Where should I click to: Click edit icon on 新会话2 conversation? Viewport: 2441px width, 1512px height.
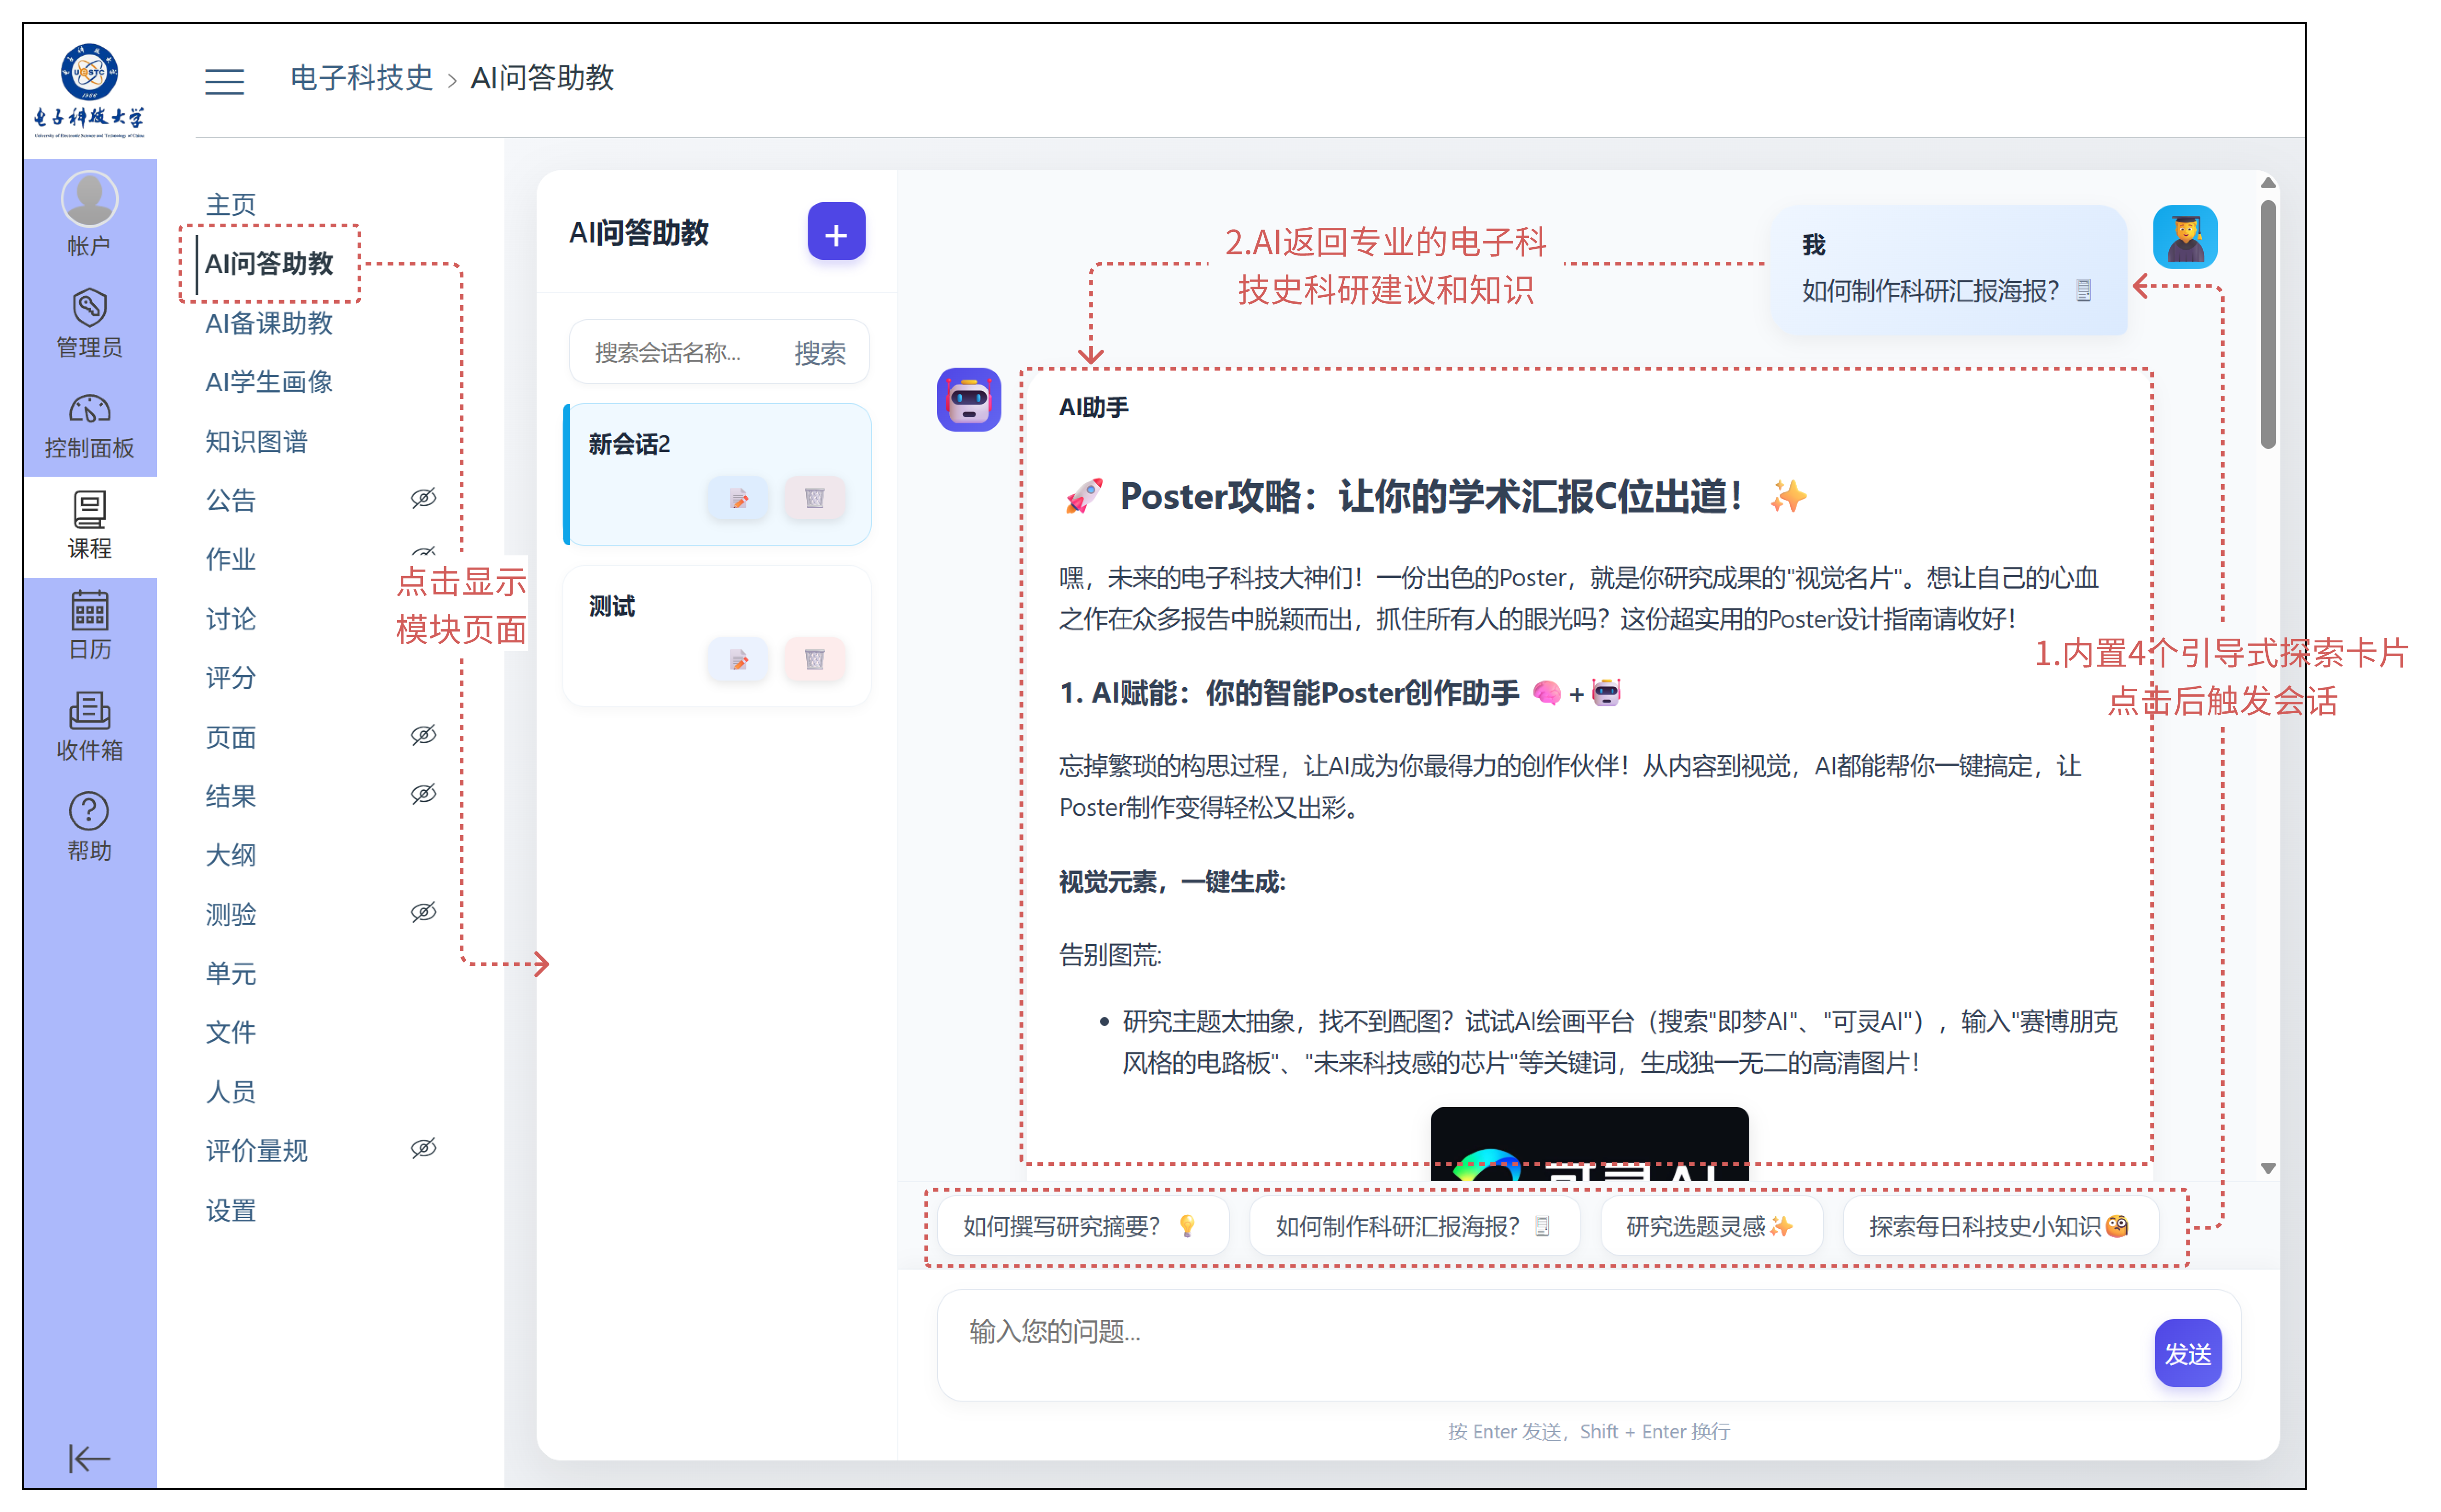(x=738, y=498)
